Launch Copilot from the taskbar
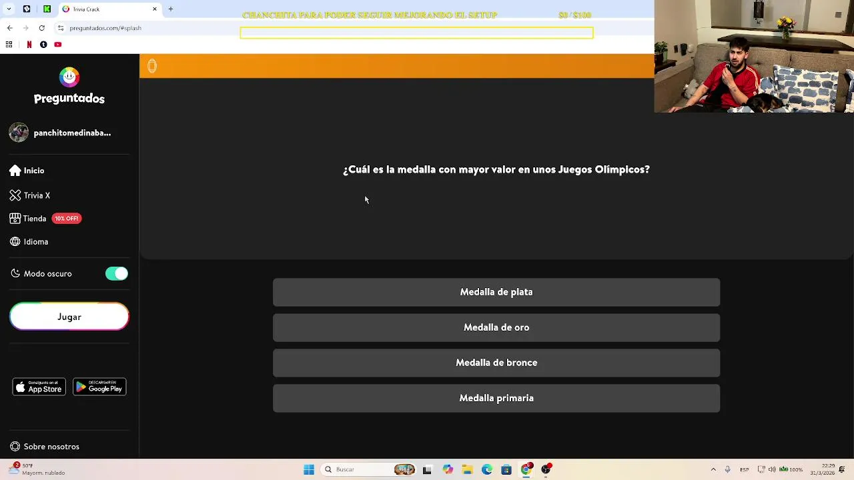 [448, 469]
